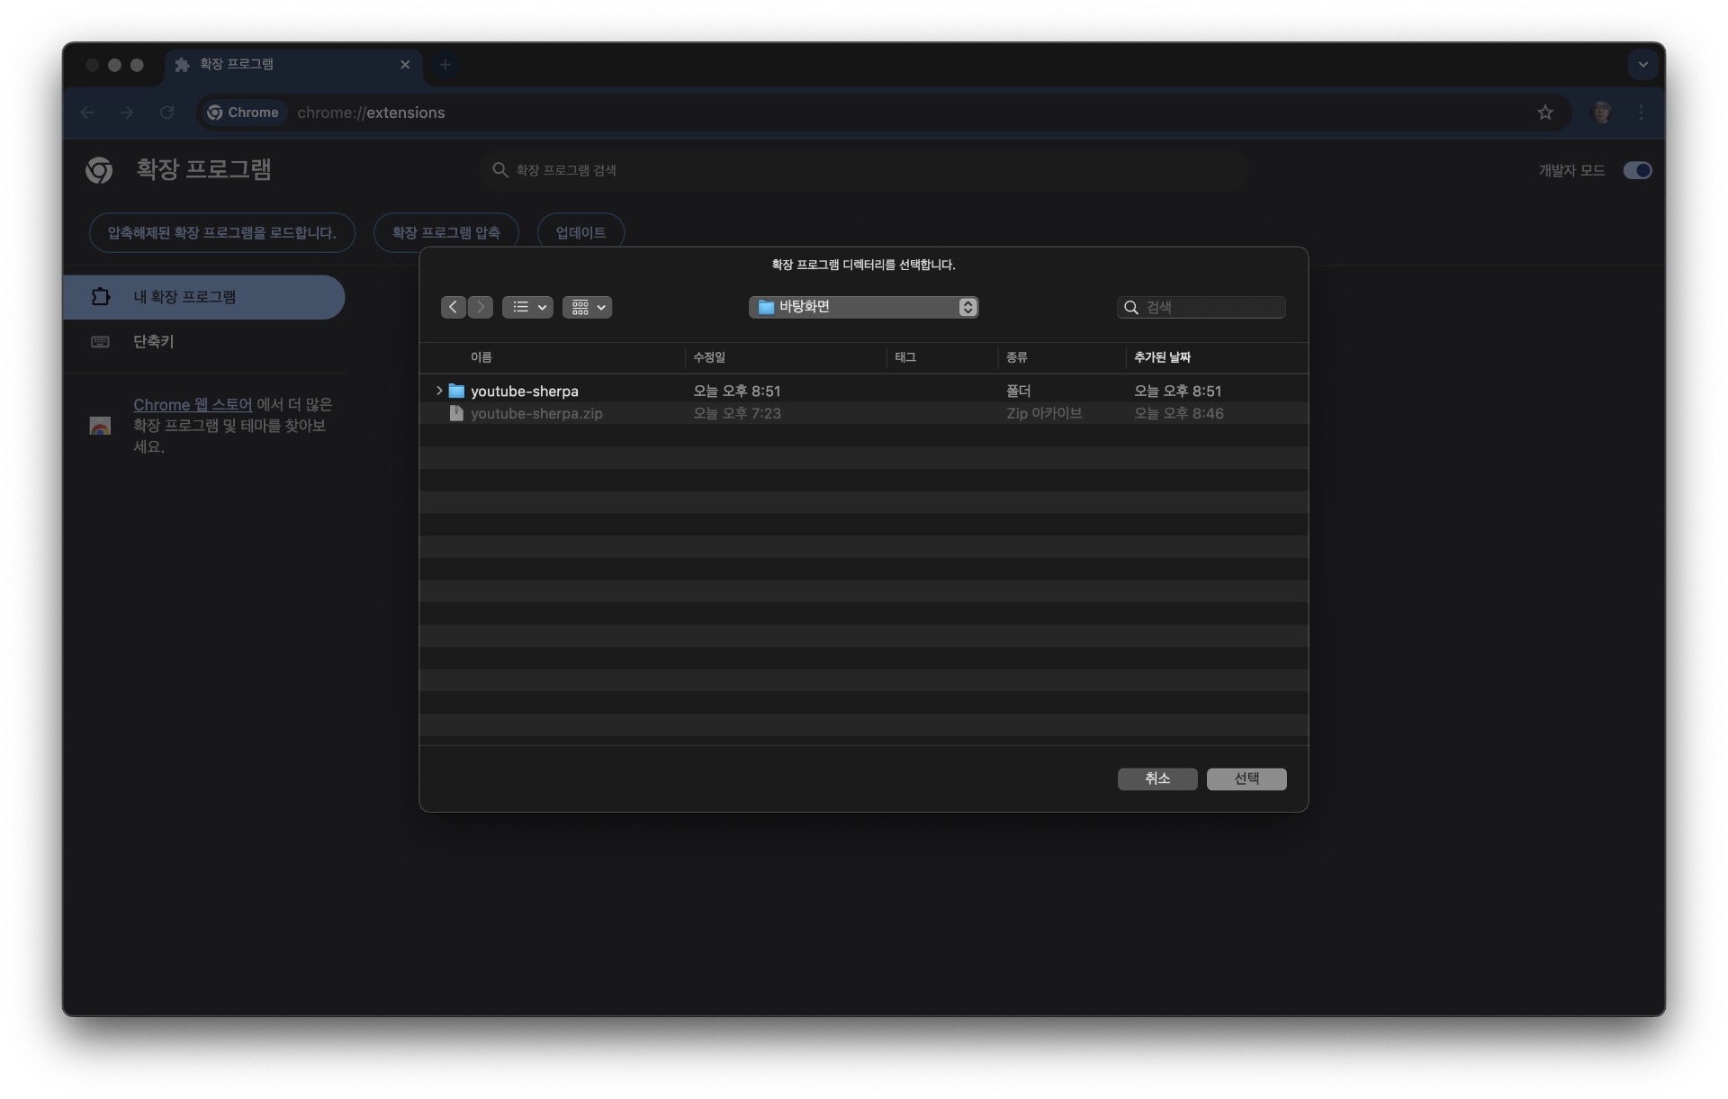Expand the youtube-sherpa folder disclosure triangle
The image size is (1728, 1099).
[x=440, y=391]
